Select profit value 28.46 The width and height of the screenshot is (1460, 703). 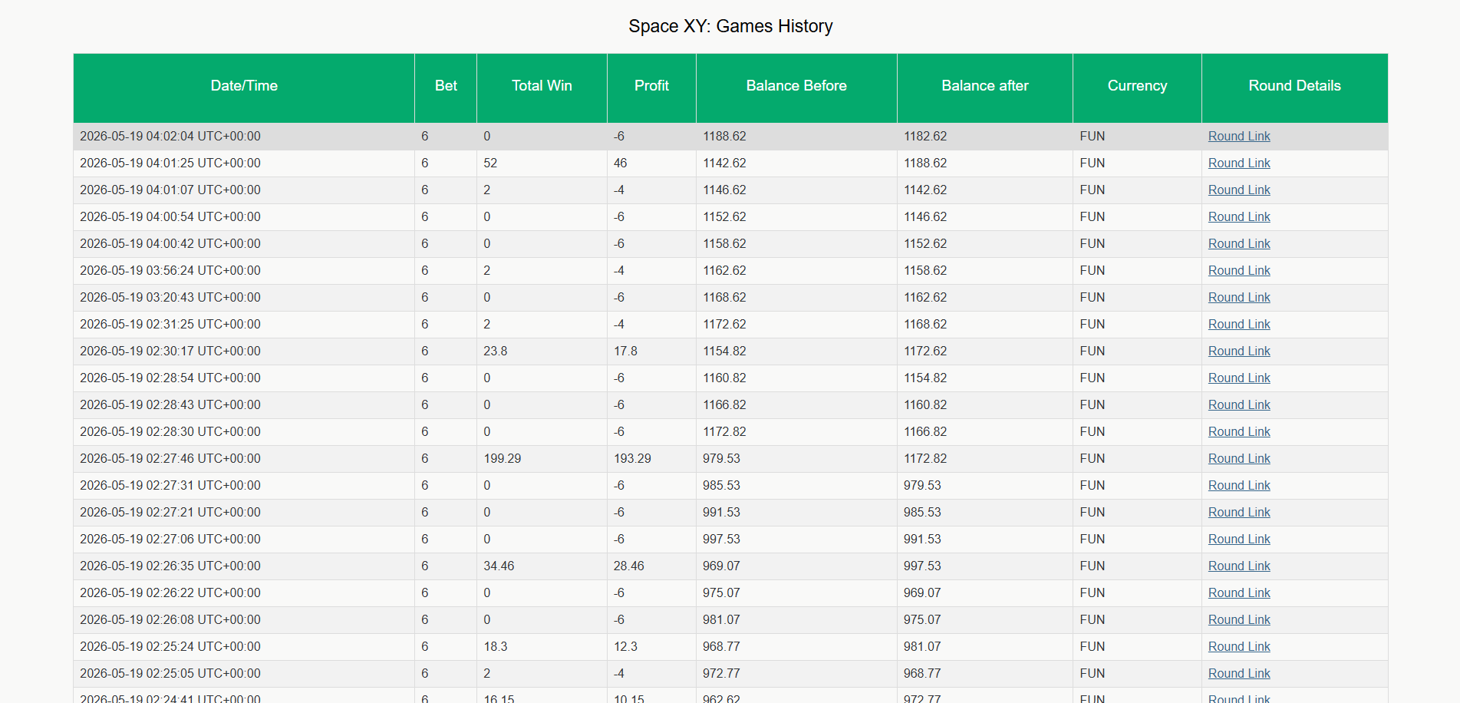628,566
